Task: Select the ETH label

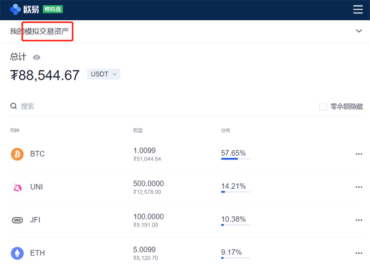Action: point(37,253)
